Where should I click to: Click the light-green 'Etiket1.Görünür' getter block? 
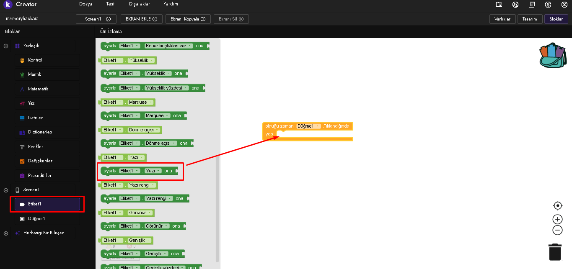point(127,213)
